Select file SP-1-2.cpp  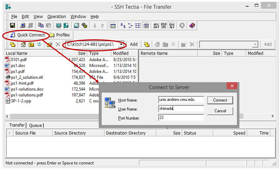point(21,101)
